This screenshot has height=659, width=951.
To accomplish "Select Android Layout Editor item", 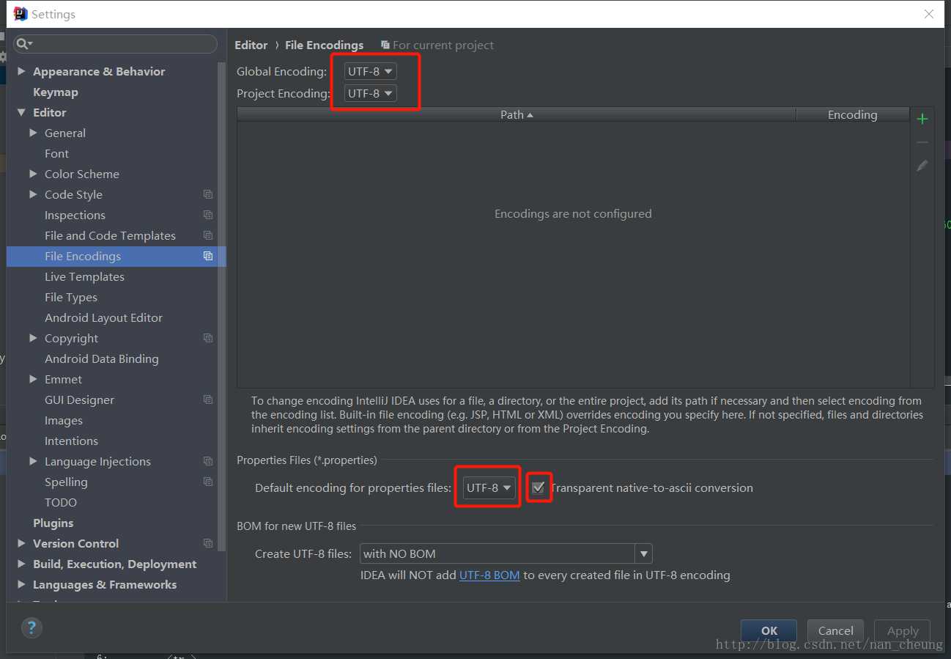I will tap(103, 317).
